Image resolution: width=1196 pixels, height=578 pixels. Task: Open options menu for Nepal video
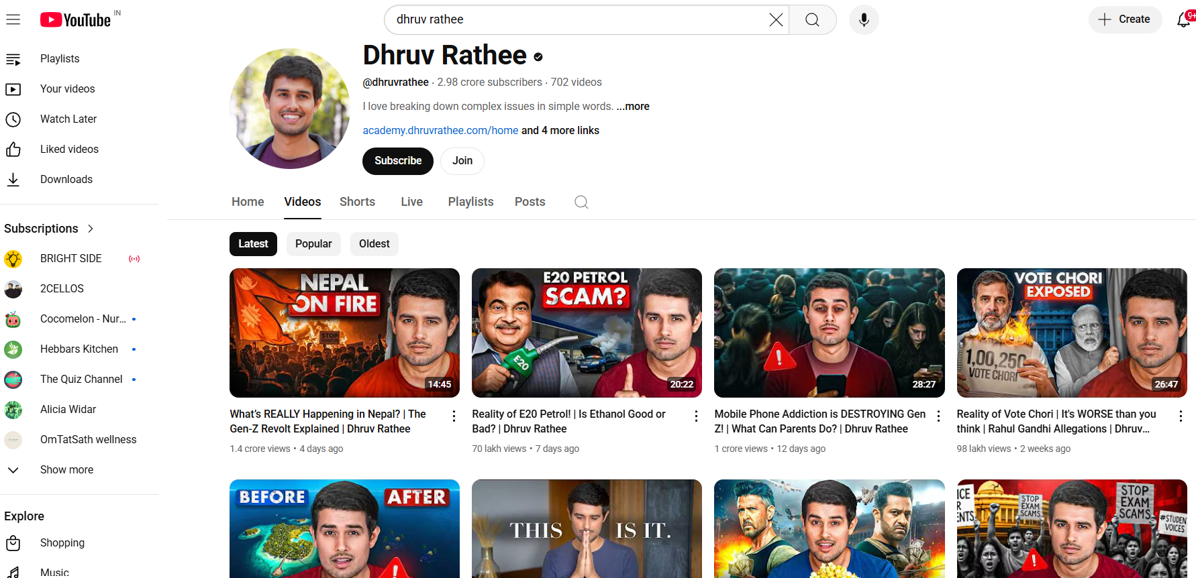point(454,416)
